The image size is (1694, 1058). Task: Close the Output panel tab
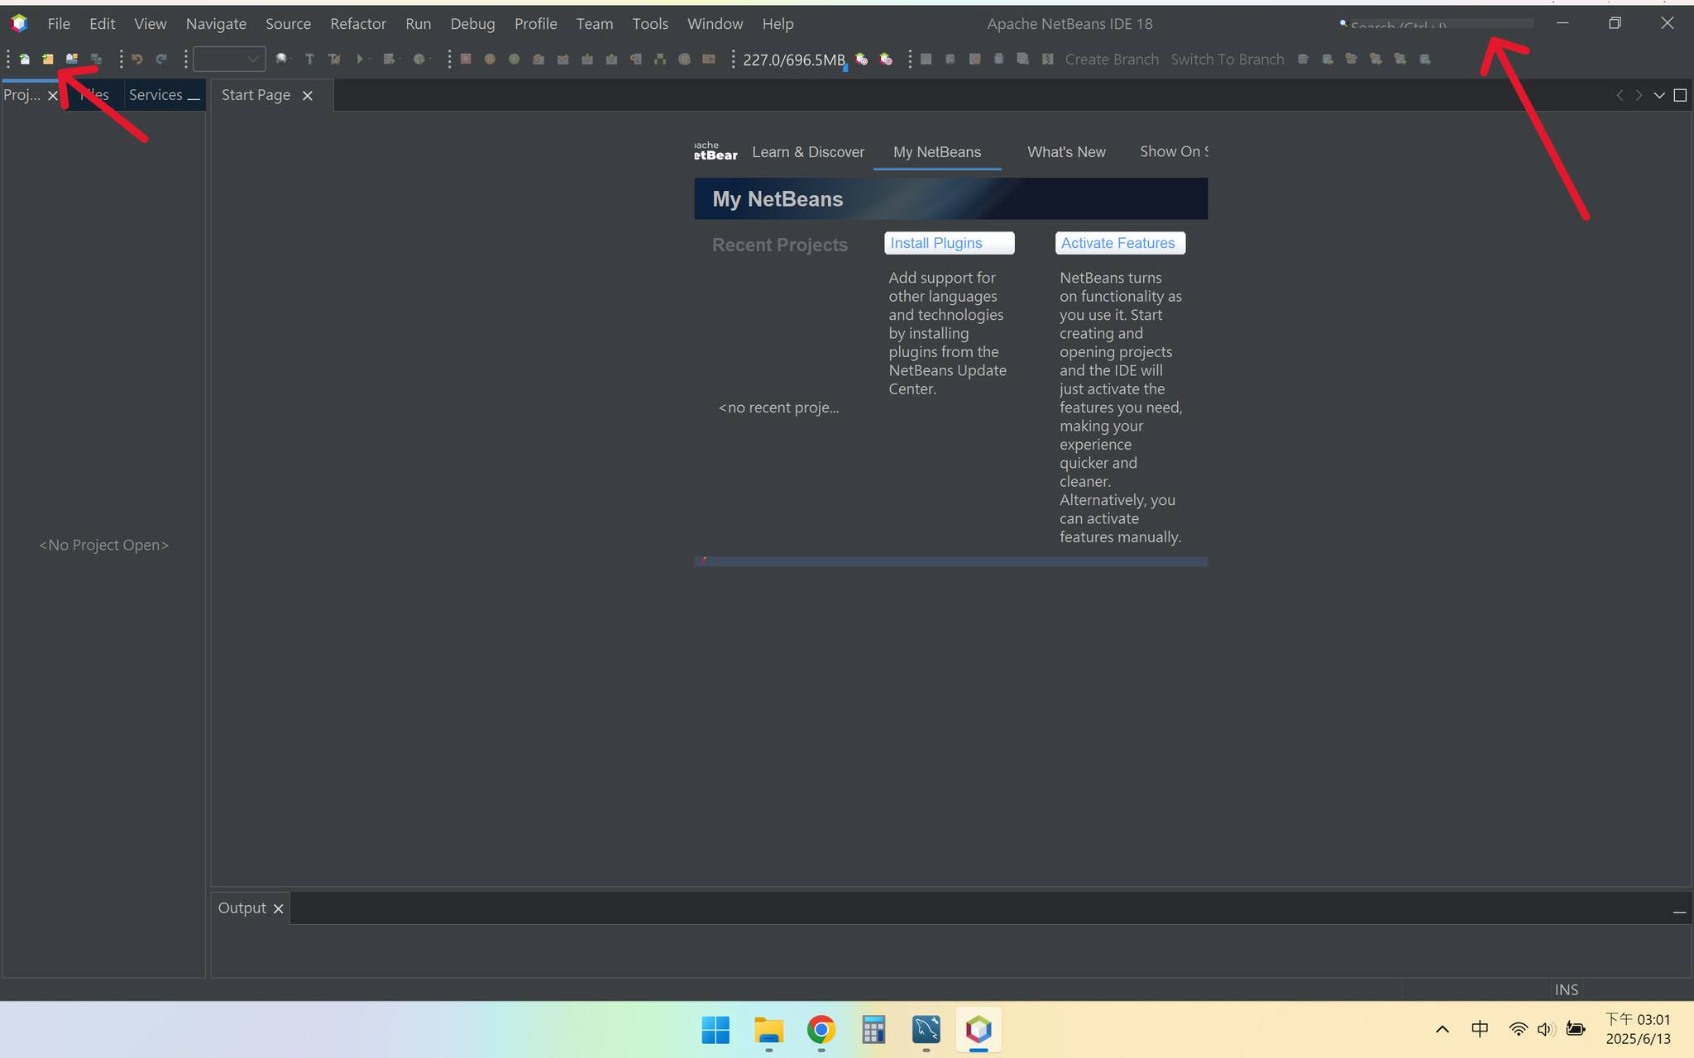pyautogui.click(x=279, y=909)
